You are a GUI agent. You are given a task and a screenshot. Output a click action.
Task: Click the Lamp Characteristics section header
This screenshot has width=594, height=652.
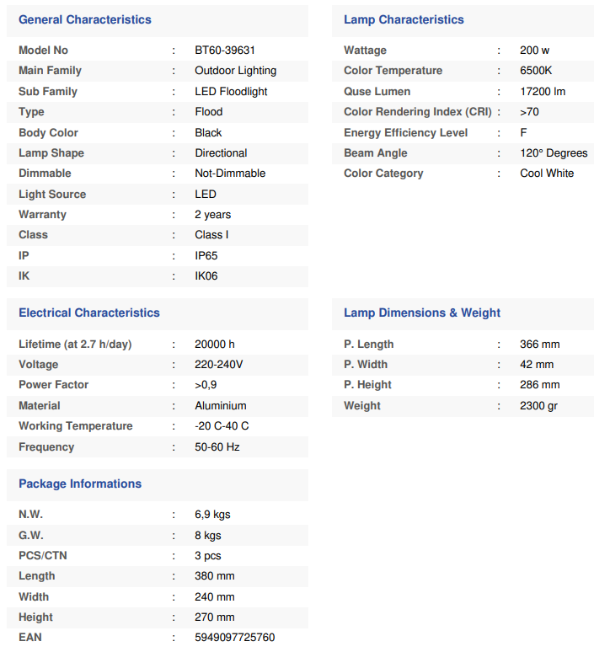coord(404,19)
